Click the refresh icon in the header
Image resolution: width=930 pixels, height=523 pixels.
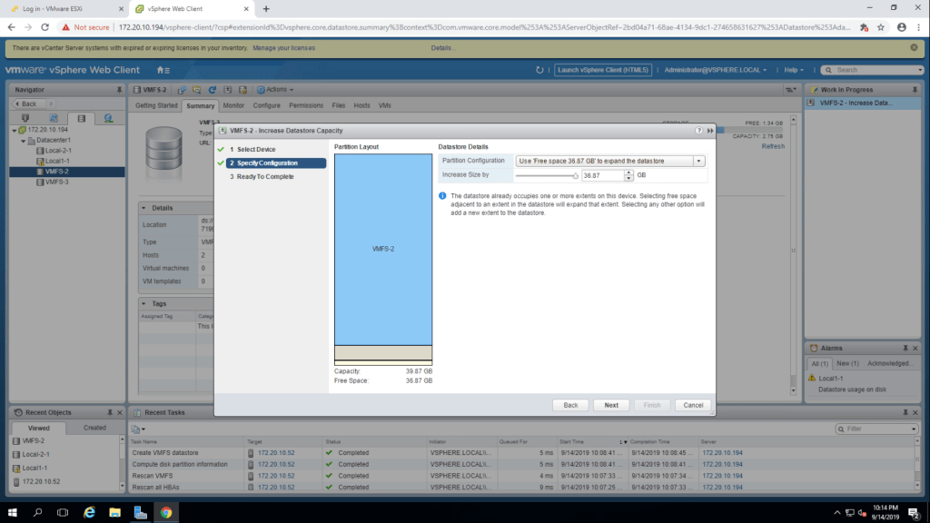tap(539, 70)
